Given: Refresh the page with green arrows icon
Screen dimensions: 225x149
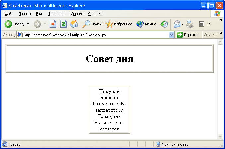Looking at the screenshot, I should tap(63, 24).
